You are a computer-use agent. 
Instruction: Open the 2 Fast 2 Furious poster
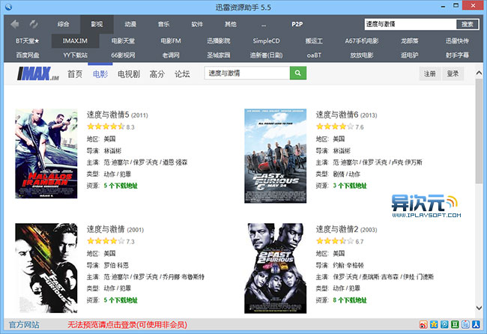point(276,268)
